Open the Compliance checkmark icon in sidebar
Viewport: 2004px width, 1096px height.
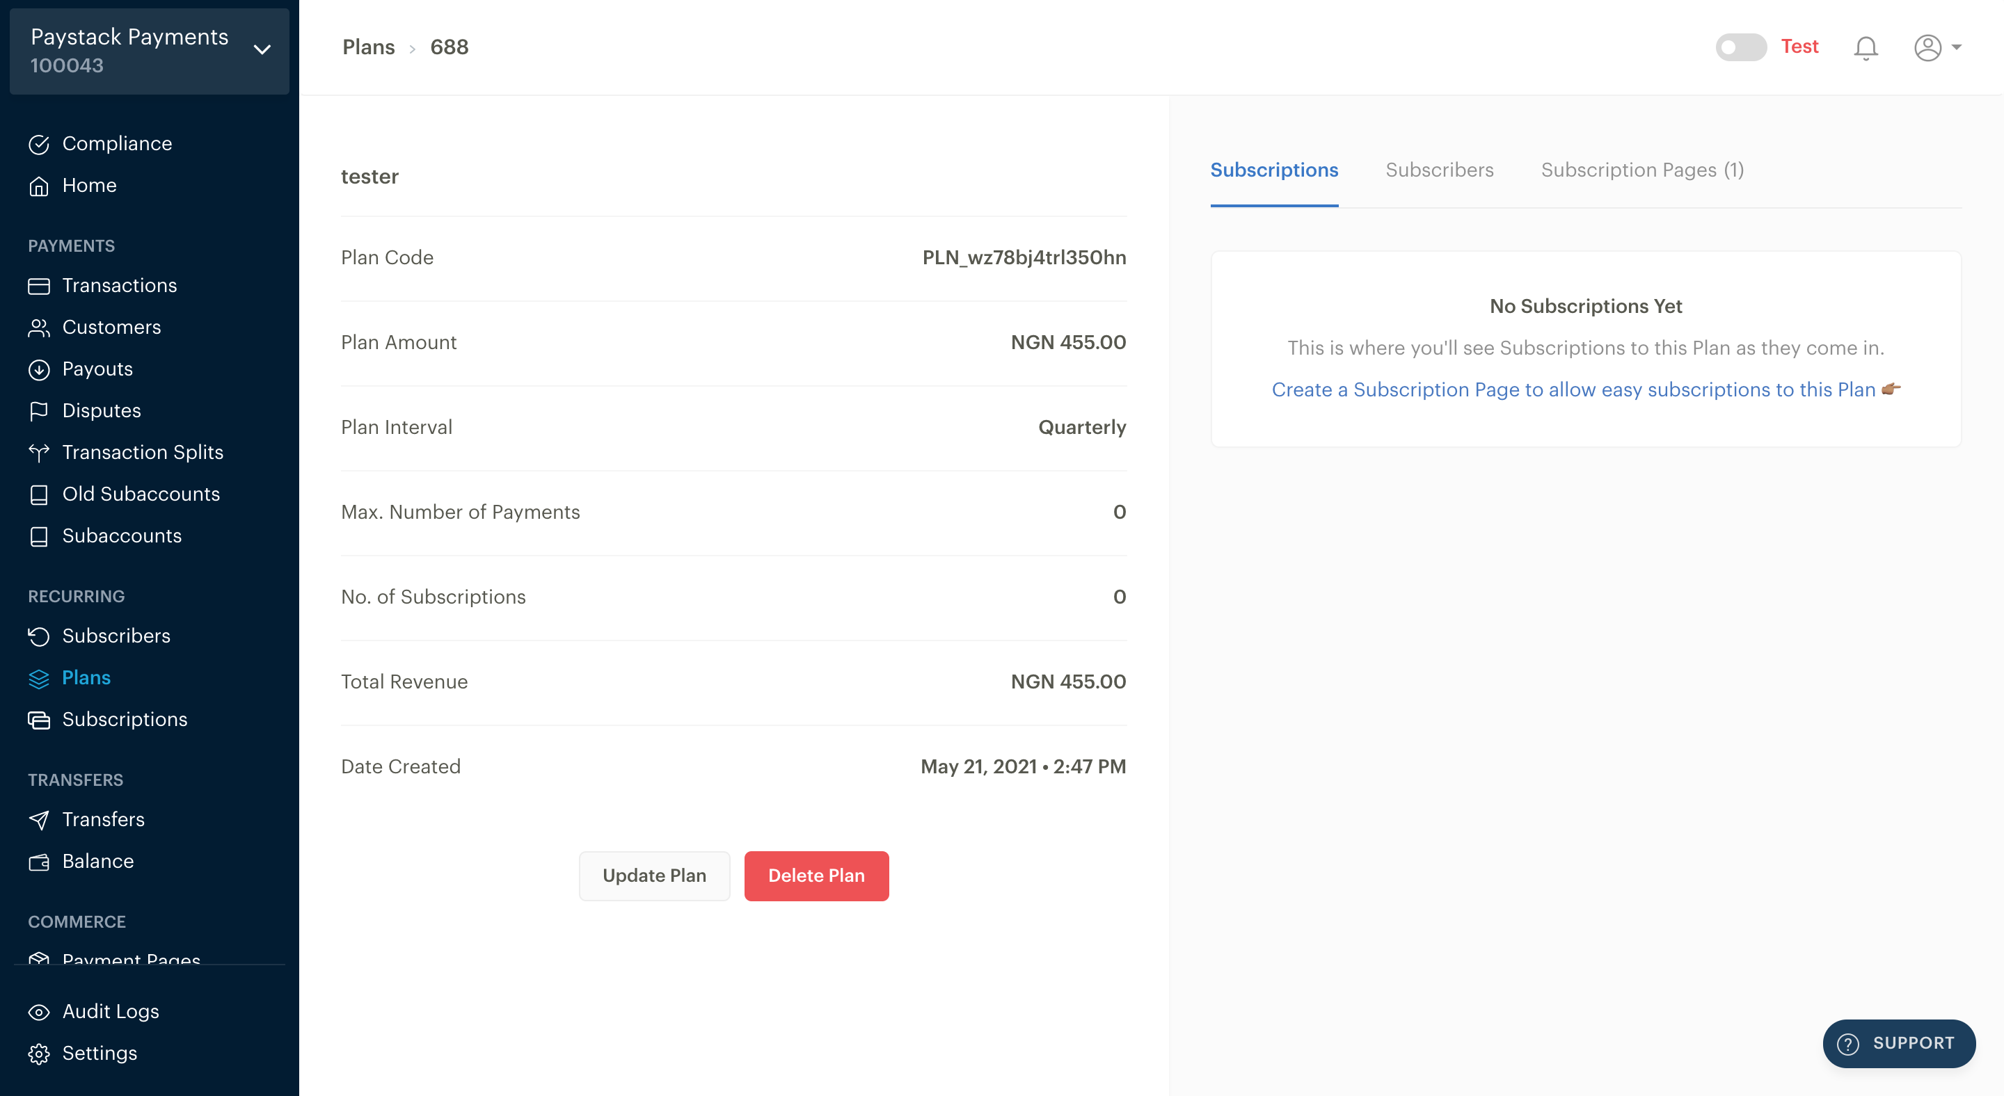tap(39, 145)
